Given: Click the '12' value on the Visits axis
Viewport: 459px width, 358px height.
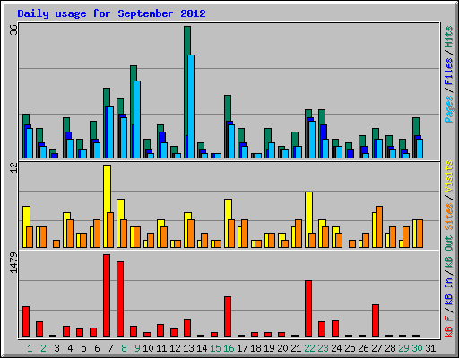Looking at the screenshot, I should 13,168.
